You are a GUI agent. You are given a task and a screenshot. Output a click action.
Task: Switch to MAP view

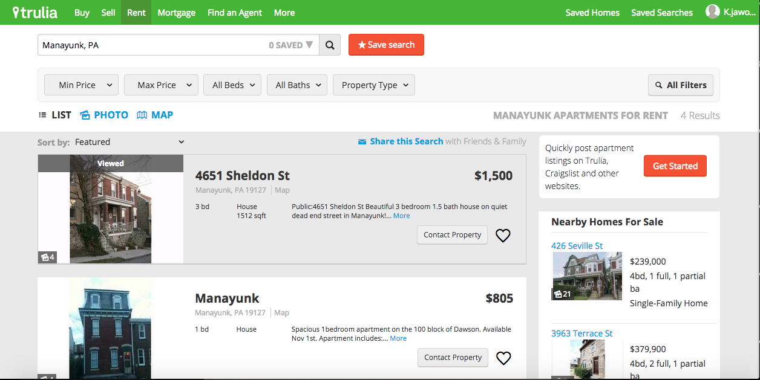click(155, 115)
